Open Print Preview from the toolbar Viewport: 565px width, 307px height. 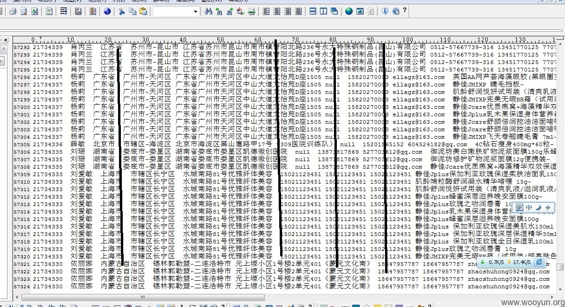point(23,11)
